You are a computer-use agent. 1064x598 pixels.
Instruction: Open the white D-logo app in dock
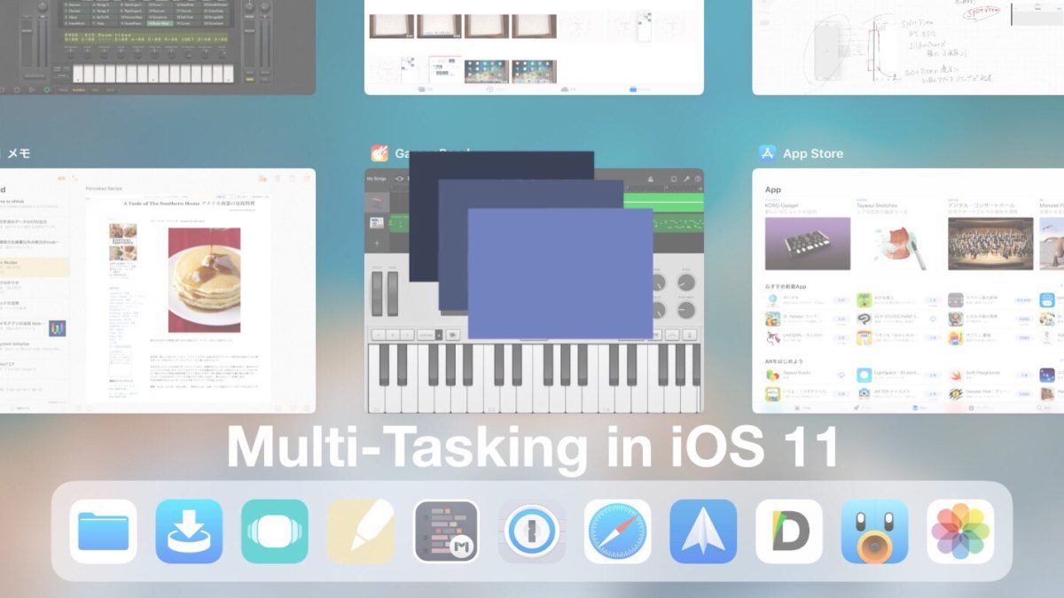(x=789, y=532)
